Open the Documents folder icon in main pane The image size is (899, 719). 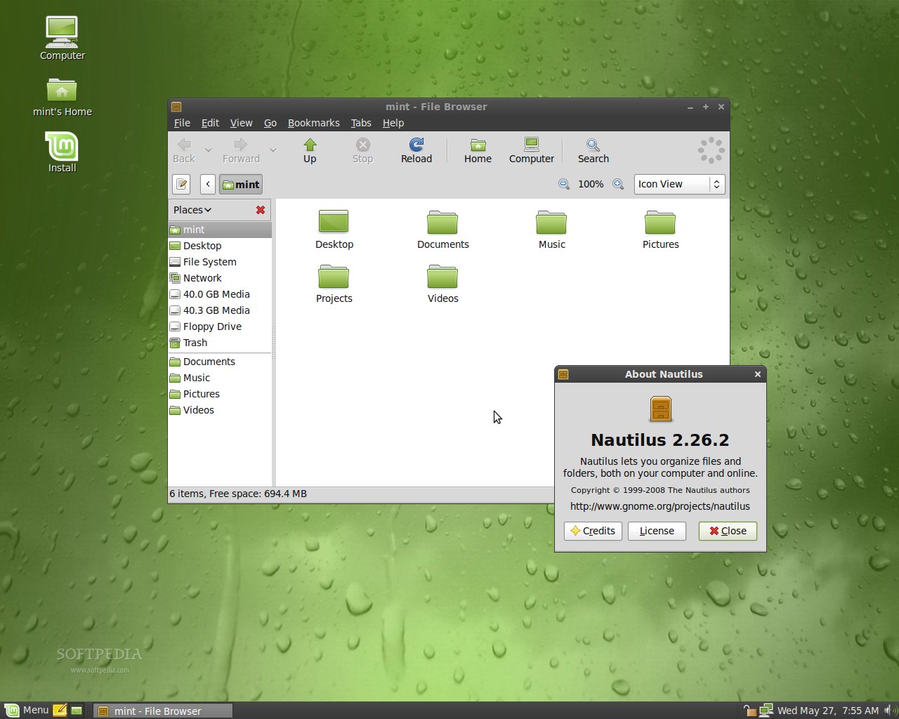point(442,230)
